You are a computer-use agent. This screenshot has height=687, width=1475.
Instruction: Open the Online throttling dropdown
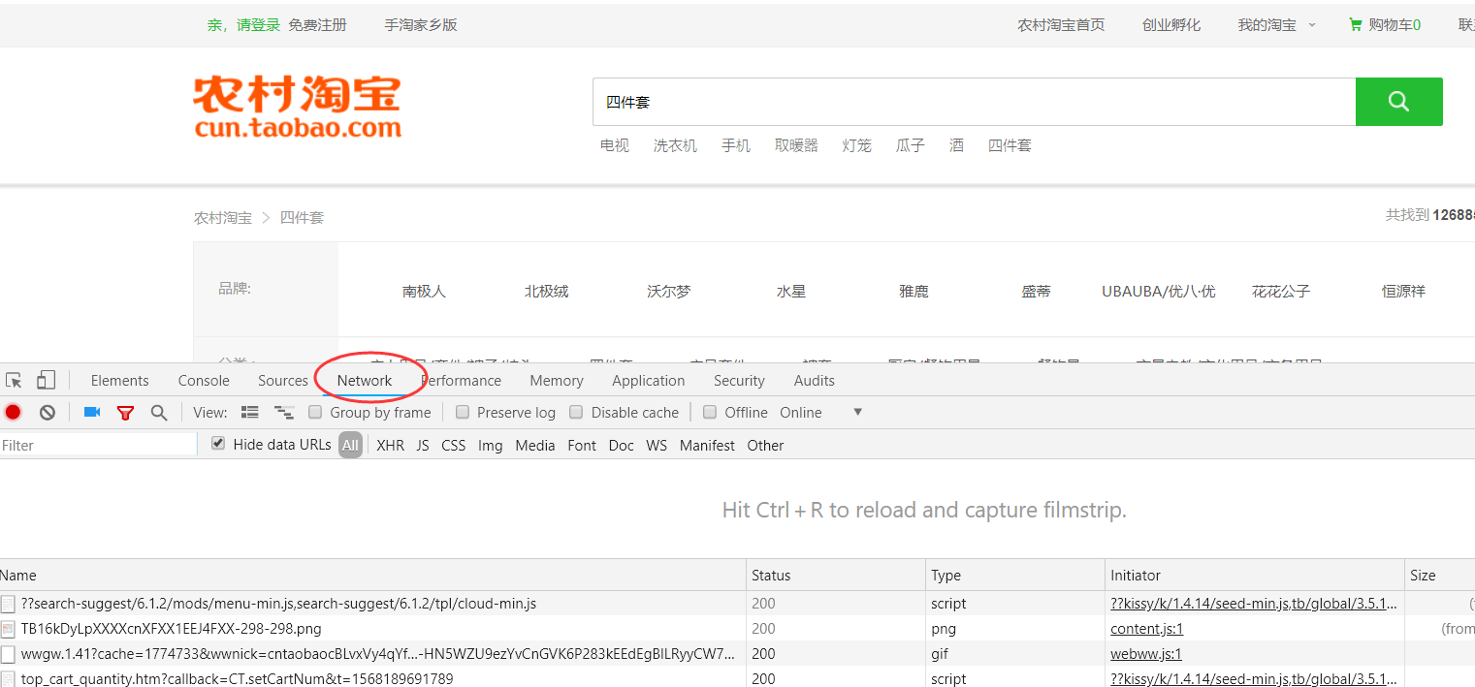click(x=819, y=413)
